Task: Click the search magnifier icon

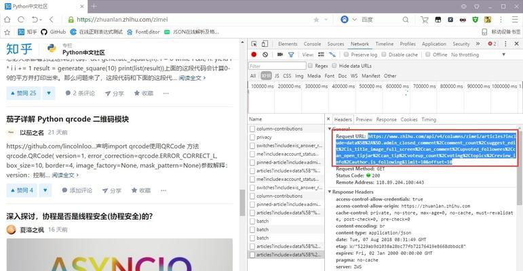Action: pyautogui.click(x=405, y=20)
